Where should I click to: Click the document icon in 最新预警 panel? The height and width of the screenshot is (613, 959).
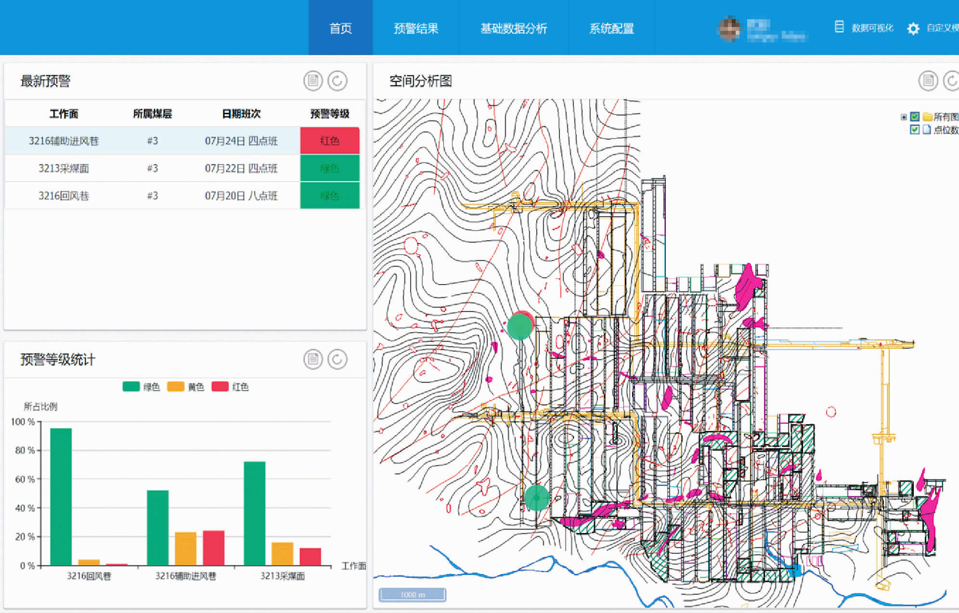pyautogui.click(x=313, y=81)
